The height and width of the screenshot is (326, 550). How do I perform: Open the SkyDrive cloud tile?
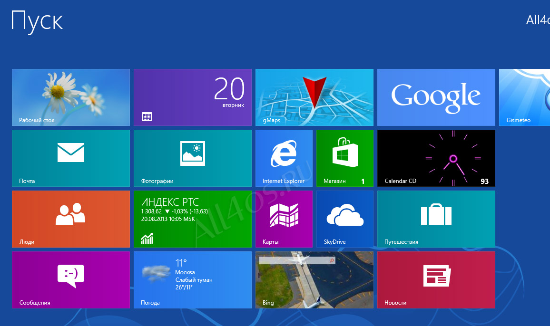coord(345,219)
